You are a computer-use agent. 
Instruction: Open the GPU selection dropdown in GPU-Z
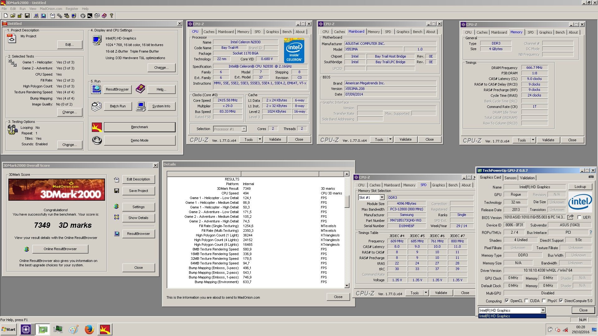[x=543, y=310]
